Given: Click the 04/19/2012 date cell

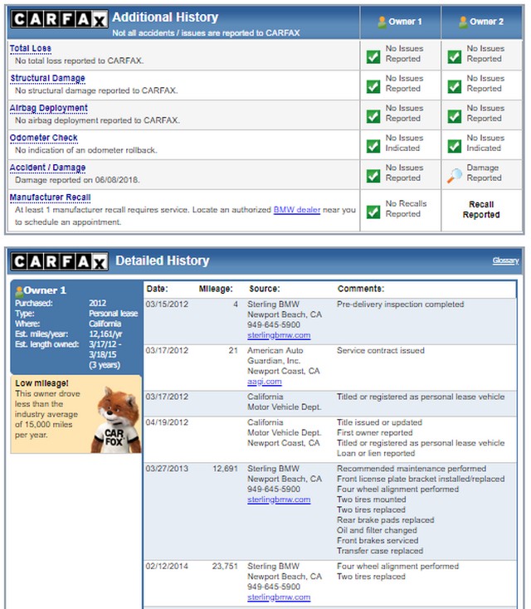Looking at the screenshot, I should pyautogui.click(x=167, y=422).
